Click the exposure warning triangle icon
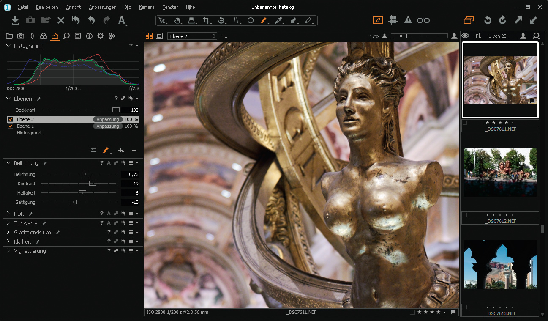The height and width of the screenshot is (321, 548). pos(408,20)
